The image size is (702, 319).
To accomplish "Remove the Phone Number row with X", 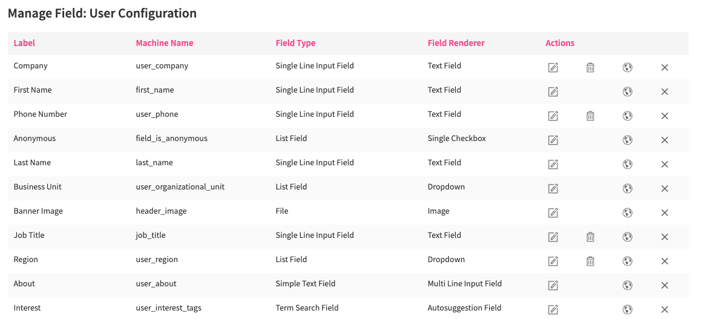I will (664, 116).
